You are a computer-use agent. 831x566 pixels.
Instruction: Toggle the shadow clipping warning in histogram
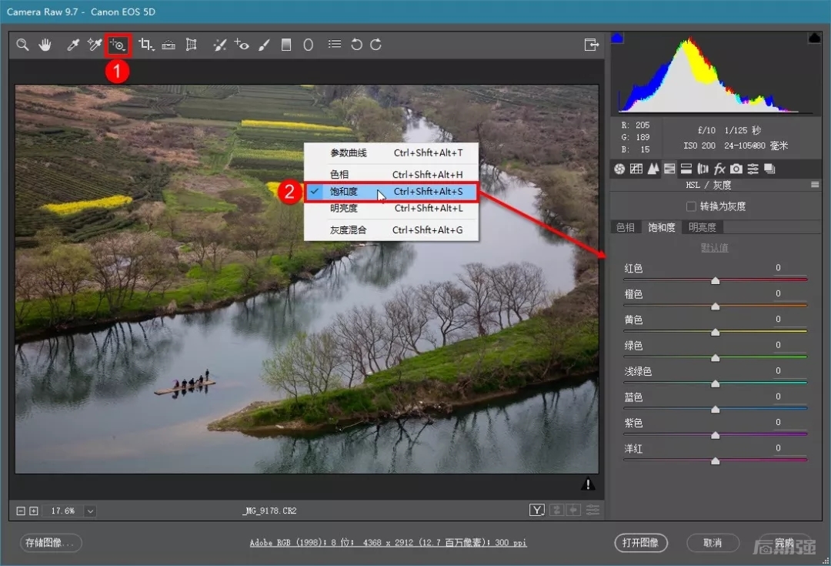tap(617, 38)
